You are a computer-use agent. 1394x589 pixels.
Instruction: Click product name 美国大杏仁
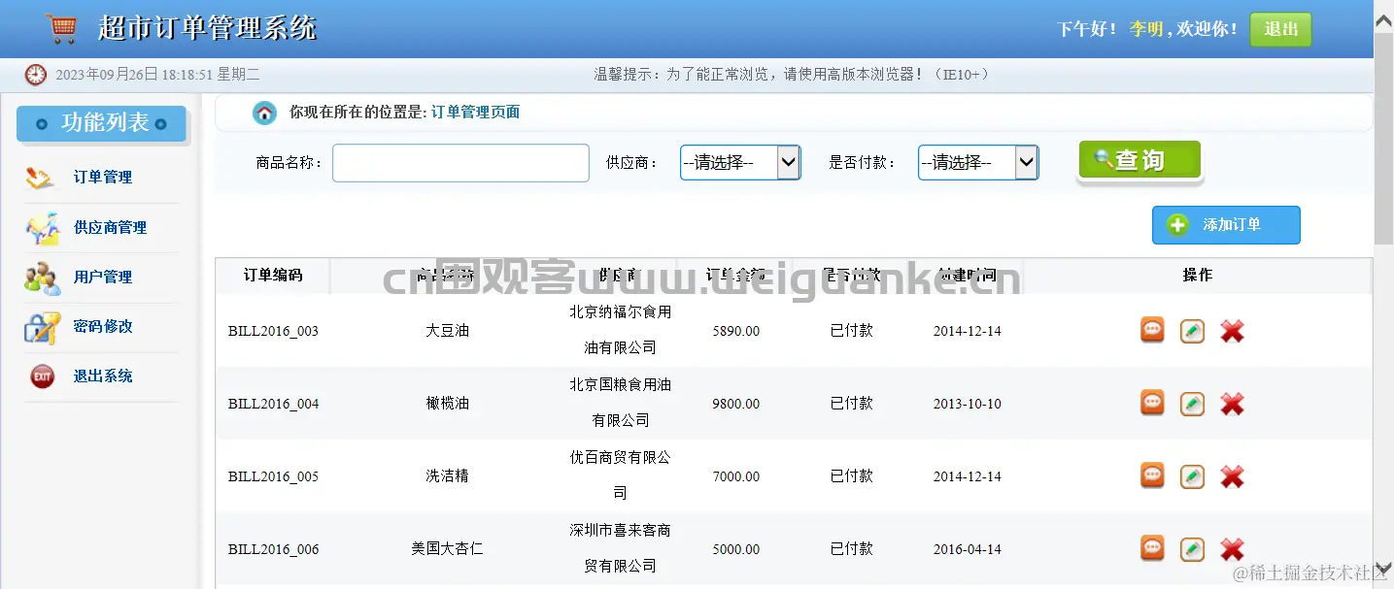click(x=447, y=549)
